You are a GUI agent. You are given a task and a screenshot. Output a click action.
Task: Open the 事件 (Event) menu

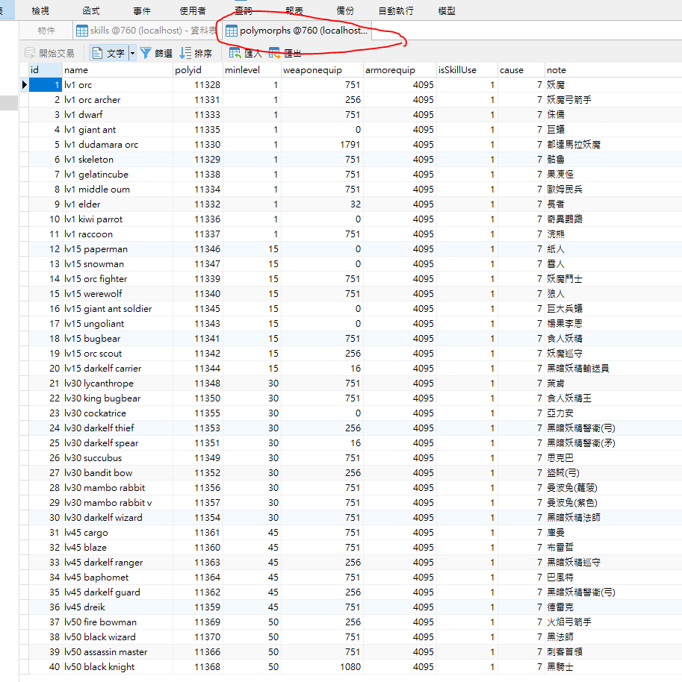(x=141, y=10)
